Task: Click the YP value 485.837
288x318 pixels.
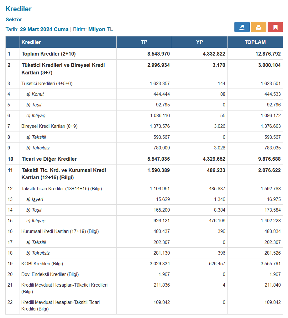Action: 217,189
